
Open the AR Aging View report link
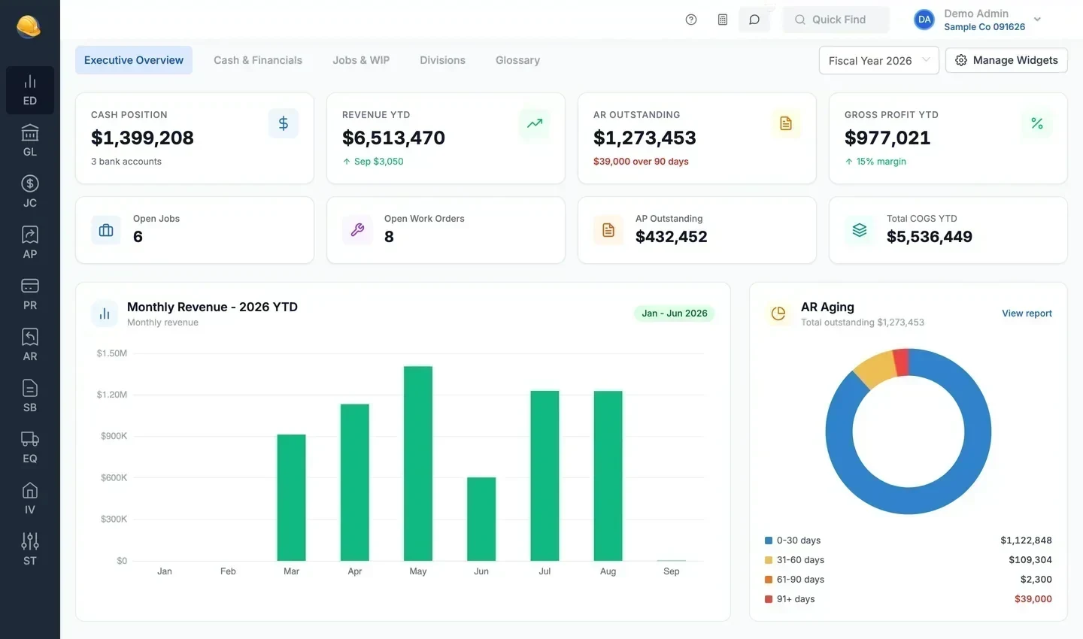coord(1027,313)
